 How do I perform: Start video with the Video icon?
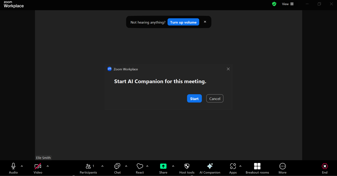38,166
